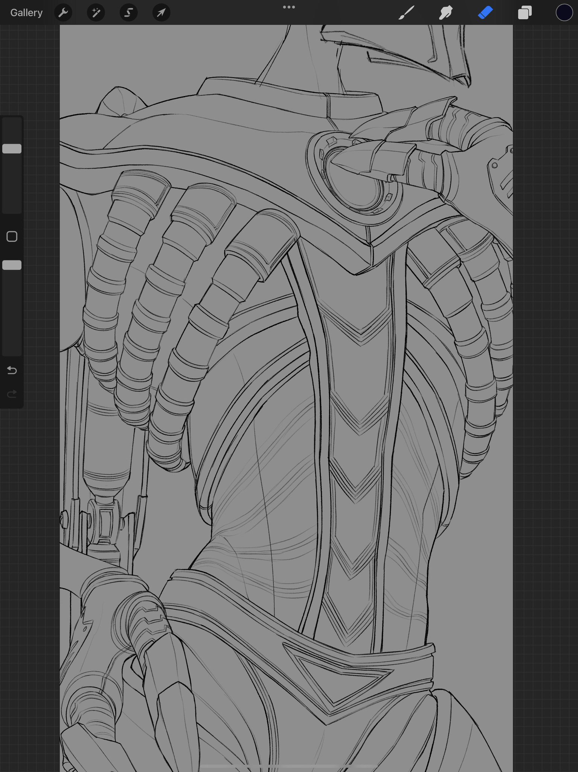
Task: Select the Smudge tool
Action: 446,13
